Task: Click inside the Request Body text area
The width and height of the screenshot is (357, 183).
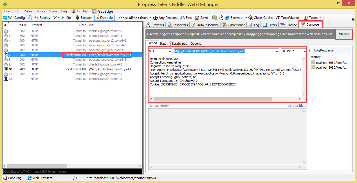Action: click(225, 137)
